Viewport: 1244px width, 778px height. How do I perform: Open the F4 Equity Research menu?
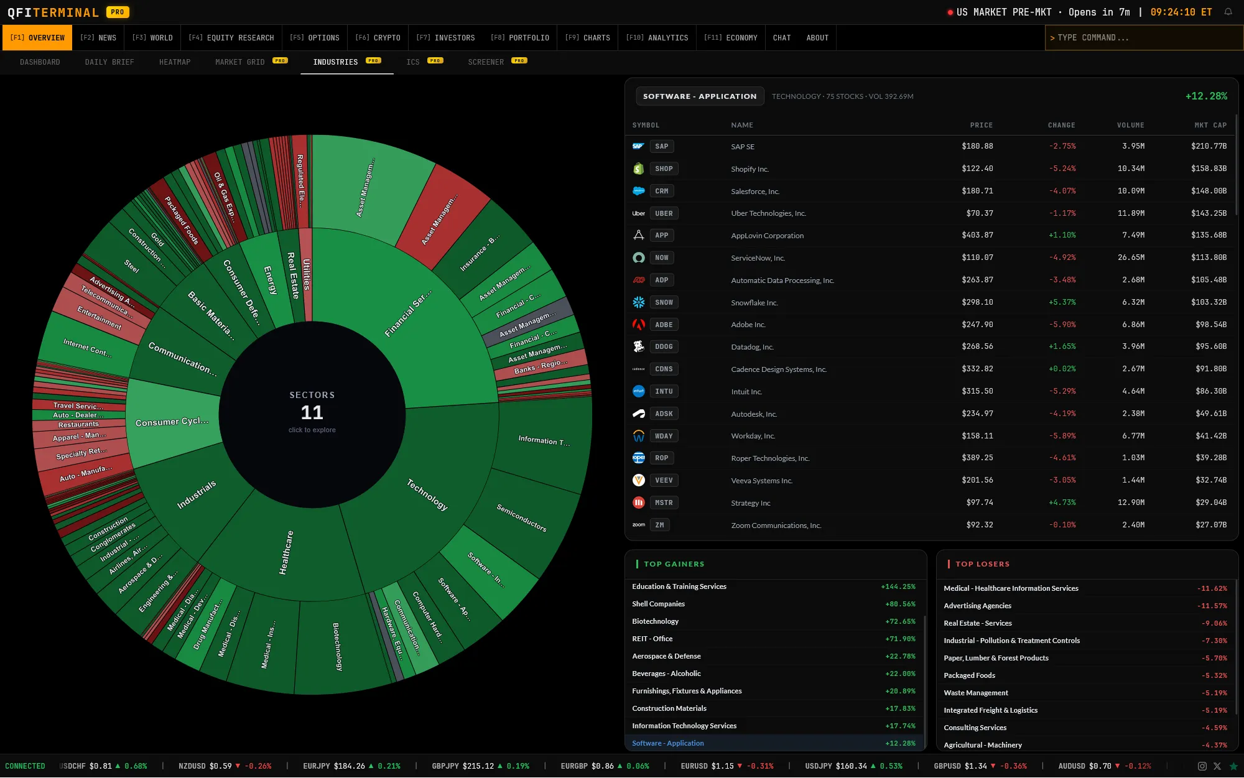tap(231, 38)
